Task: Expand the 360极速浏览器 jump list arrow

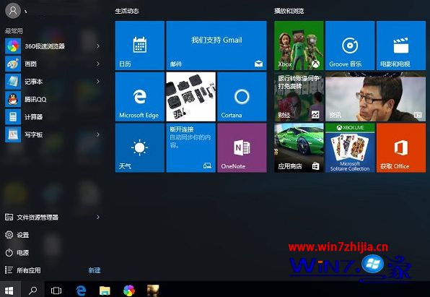Action: point(98,46)
